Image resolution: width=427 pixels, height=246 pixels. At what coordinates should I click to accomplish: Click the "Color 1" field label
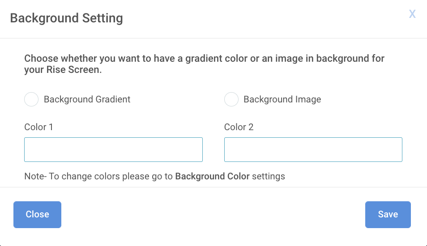pos(38,127)
